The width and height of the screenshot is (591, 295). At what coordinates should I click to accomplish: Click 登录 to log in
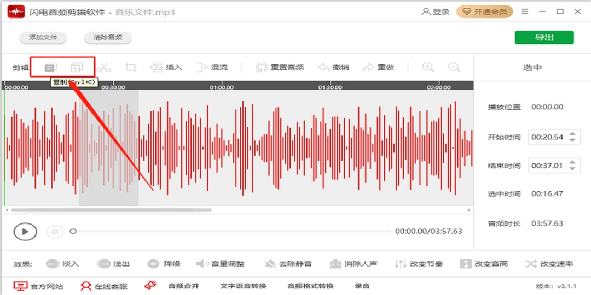(436, 12)
